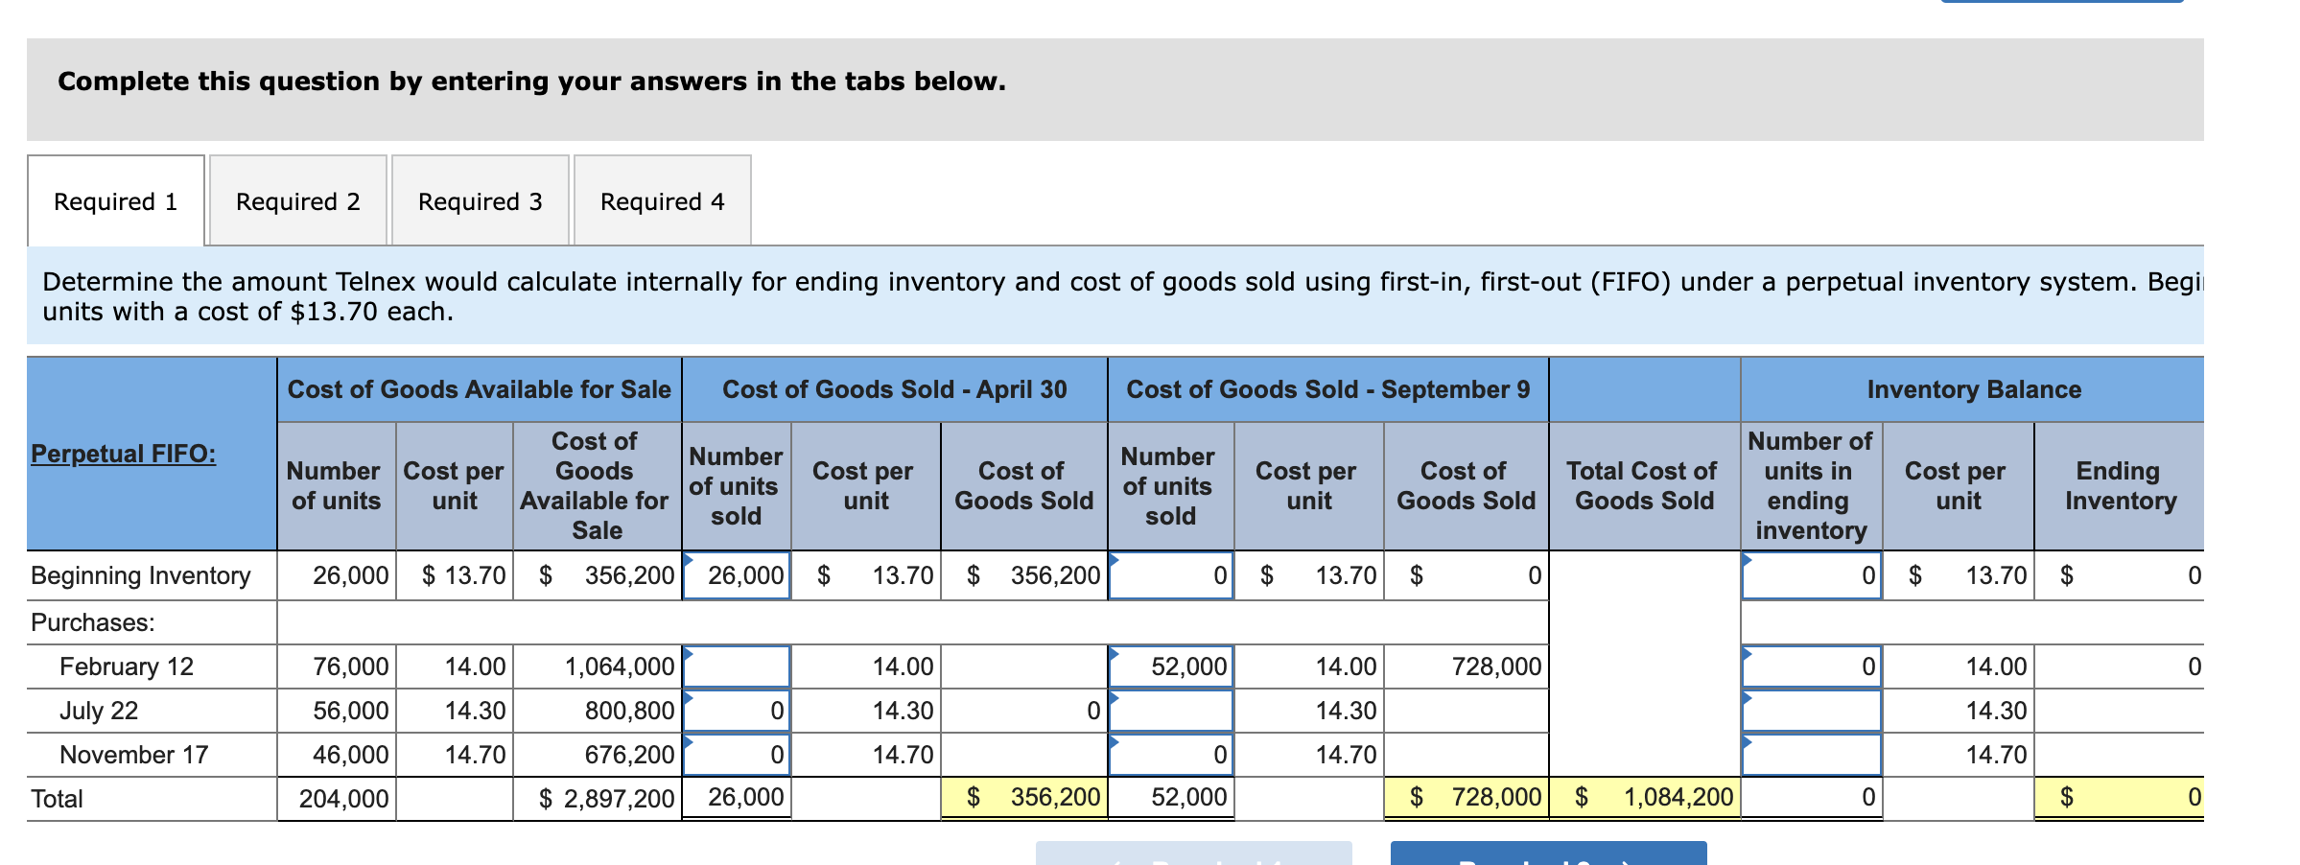Edit April 30 units sold for Beginning Inventory
Viewport: 2300px width, 865px height.
coord(736,575)
